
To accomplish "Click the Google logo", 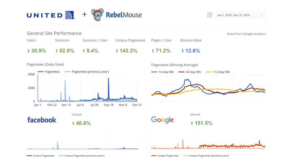I will point(162,120).
